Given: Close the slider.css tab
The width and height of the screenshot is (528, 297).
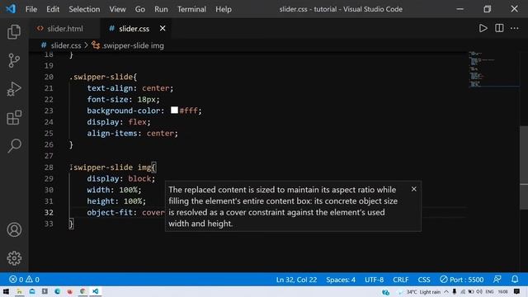Looking at the screenshot, I should tap(163, 28).
